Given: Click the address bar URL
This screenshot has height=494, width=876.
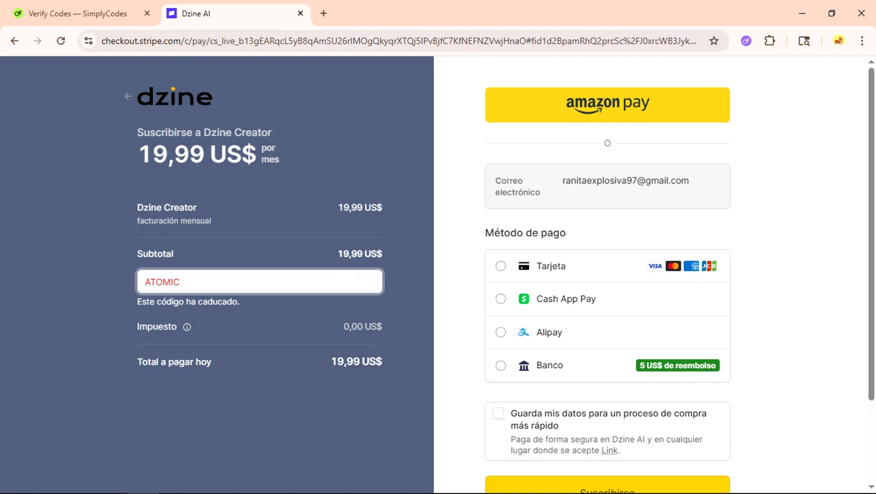Looking at the screenshot, I should tap(398, 41).
